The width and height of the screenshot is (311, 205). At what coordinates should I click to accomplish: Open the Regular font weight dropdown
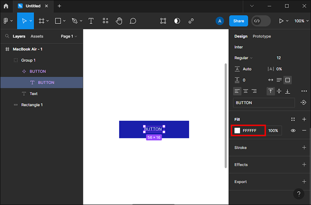click(x=243, y=58)
